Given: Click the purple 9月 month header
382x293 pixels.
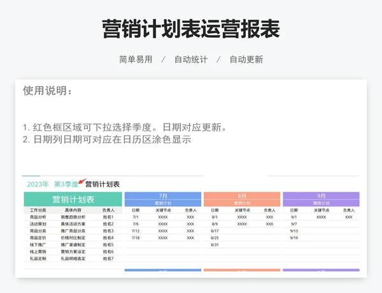Looking at the screenshot, I should (321, 196).
